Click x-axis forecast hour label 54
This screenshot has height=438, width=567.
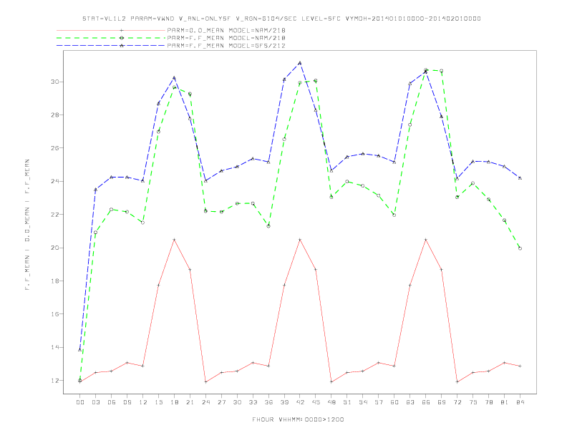363,402
